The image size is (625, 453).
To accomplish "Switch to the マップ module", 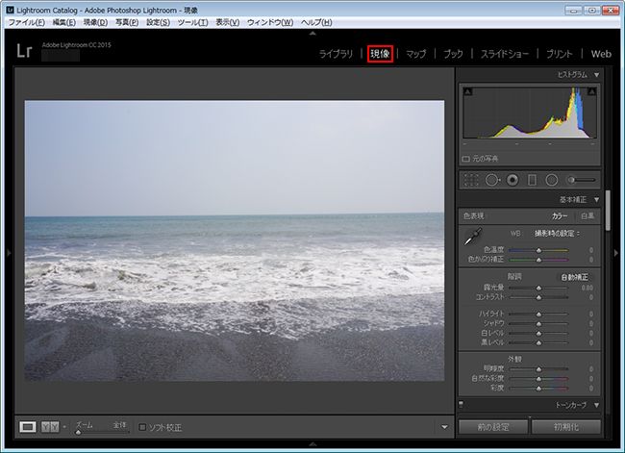I will click(415, 54).
